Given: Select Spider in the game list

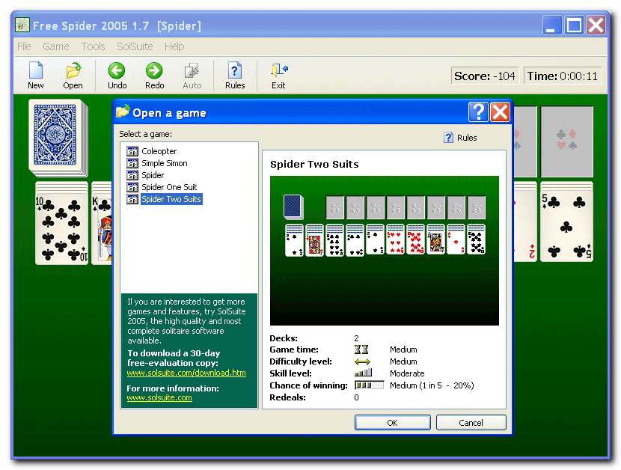Looking at the screenshot, I should click(x=153, y=175).
